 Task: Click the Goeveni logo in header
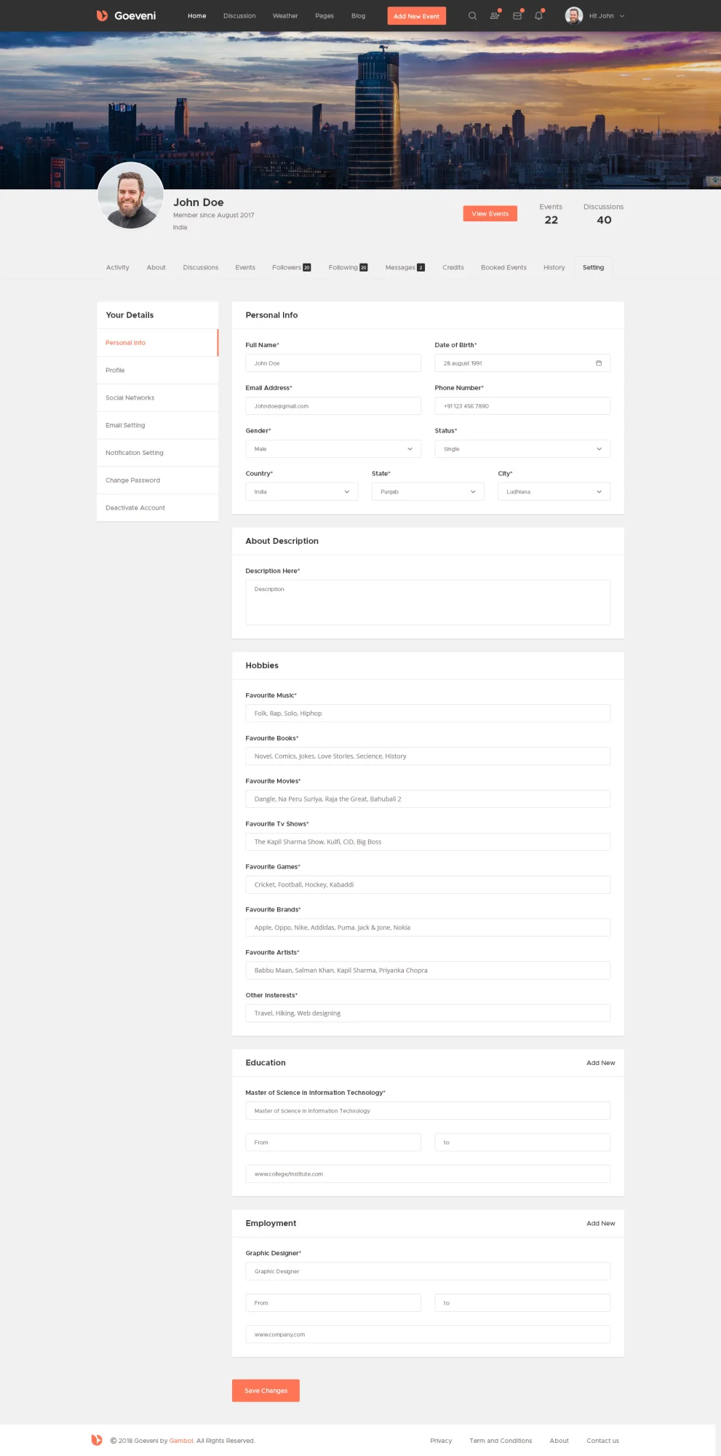tap(126, 16)
